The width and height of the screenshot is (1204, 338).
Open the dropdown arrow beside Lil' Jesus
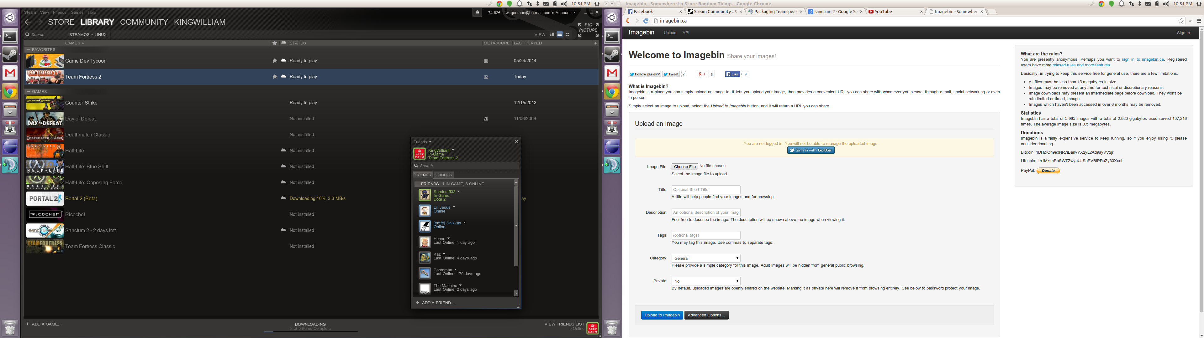coord(453,207)
